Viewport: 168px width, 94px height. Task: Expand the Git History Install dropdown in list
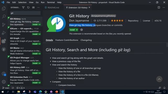[x=40, y=25]
